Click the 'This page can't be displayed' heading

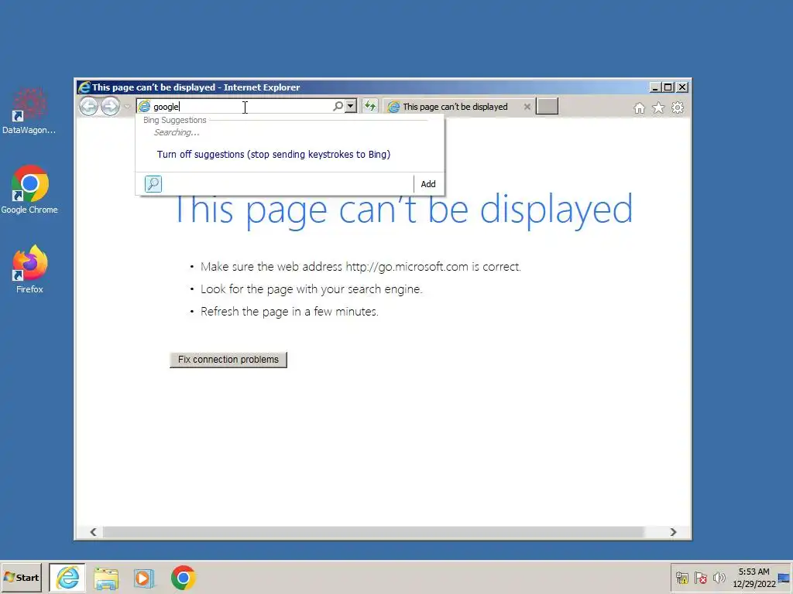tap(403, 210)
